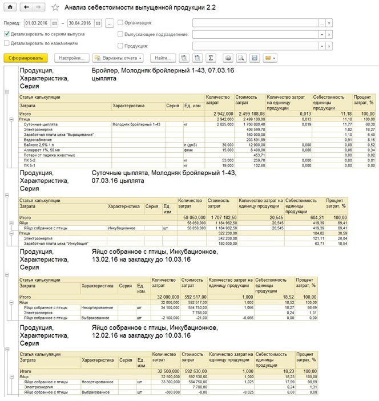Clear the Организация field with X
The width and height of the screenshot is (379, 401).
pyautogui.click(x=329, y=23)
